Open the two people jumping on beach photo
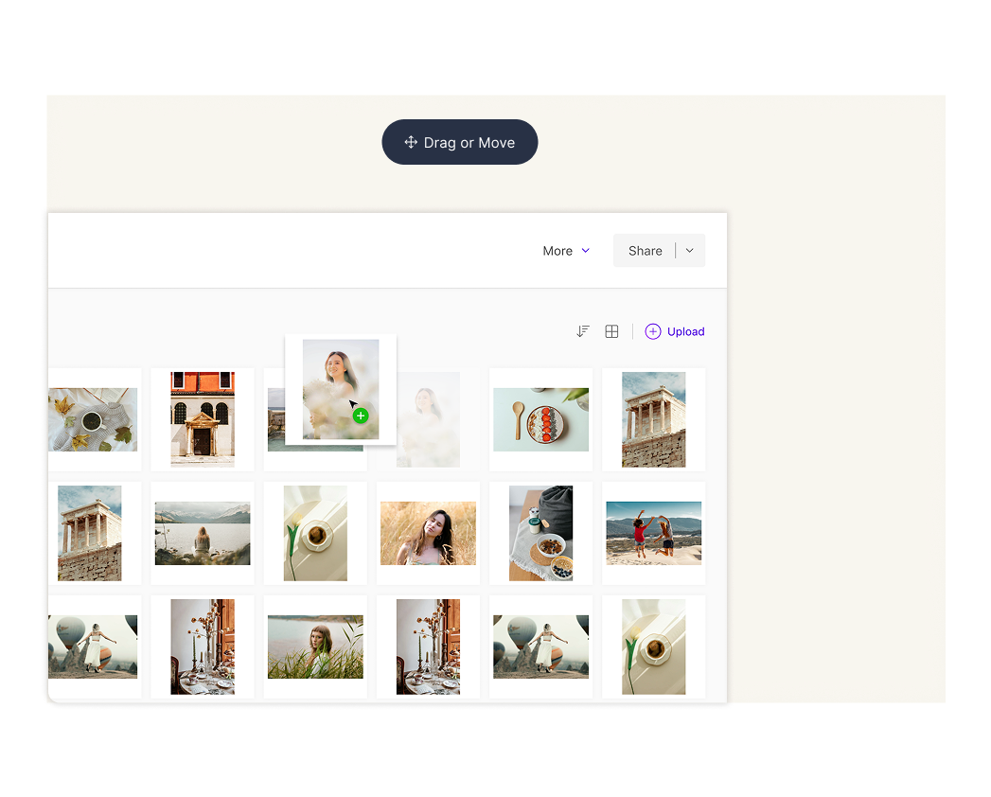This screenshot has width=991, height=797. [653, 533]
